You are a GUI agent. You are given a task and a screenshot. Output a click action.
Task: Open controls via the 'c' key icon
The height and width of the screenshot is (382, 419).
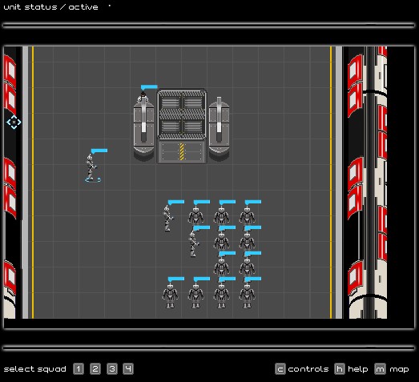(280, 369)
